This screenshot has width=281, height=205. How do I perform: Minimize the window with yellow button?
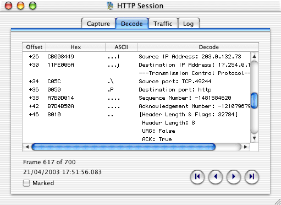point(20,6)
